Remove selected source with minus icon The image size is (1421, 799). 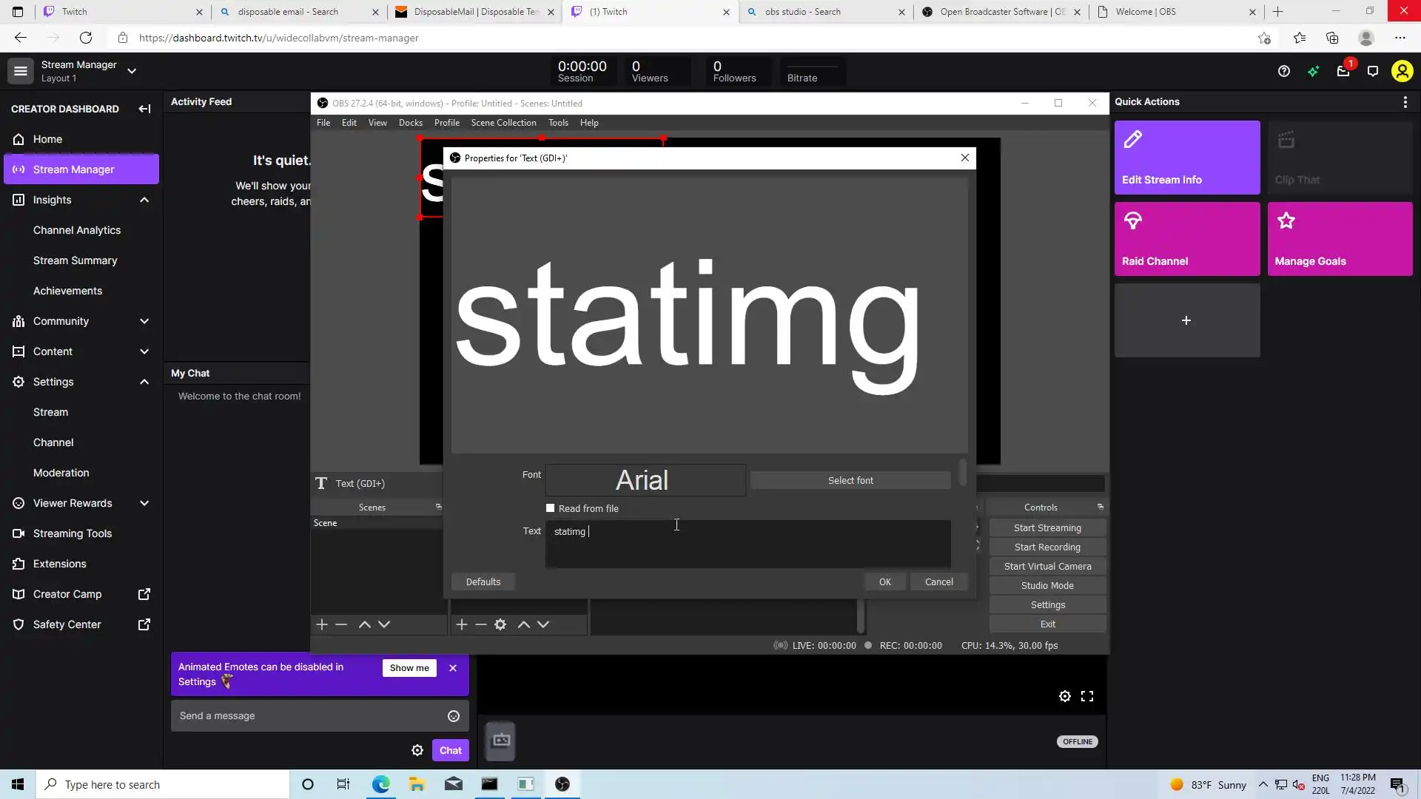(481, 624)
